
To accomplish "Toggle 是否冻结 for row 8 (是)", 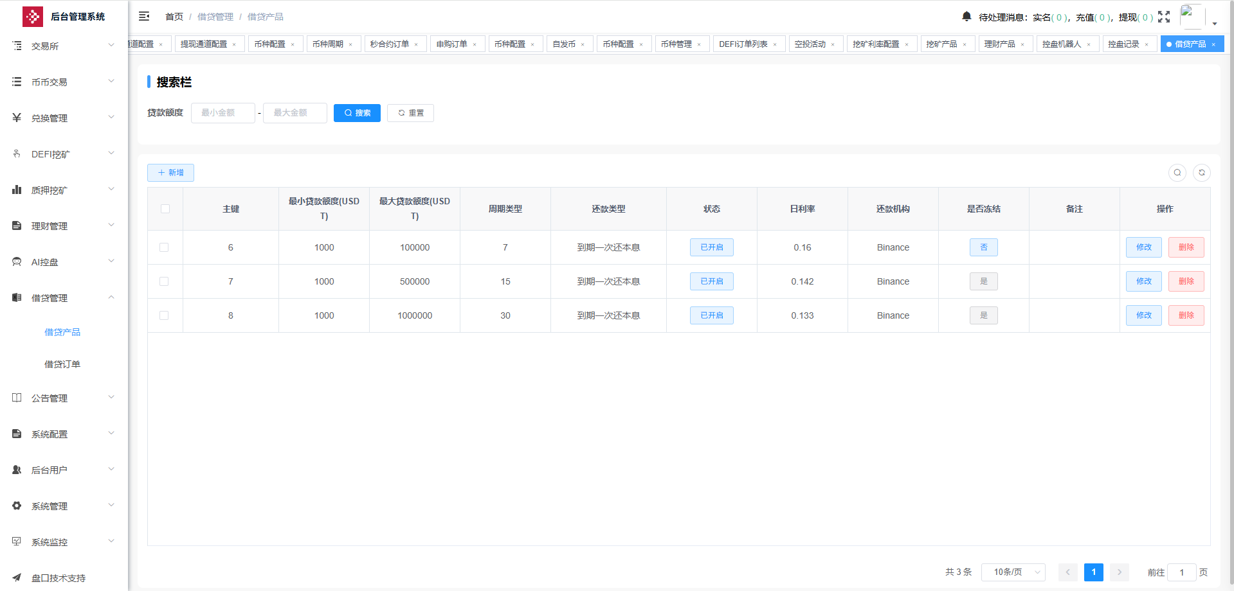I will point(984,315).
